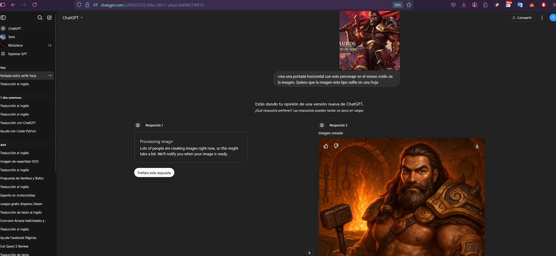
Task: Dislike the generated image with thumbs down
Action: click(x=336, y=146)
